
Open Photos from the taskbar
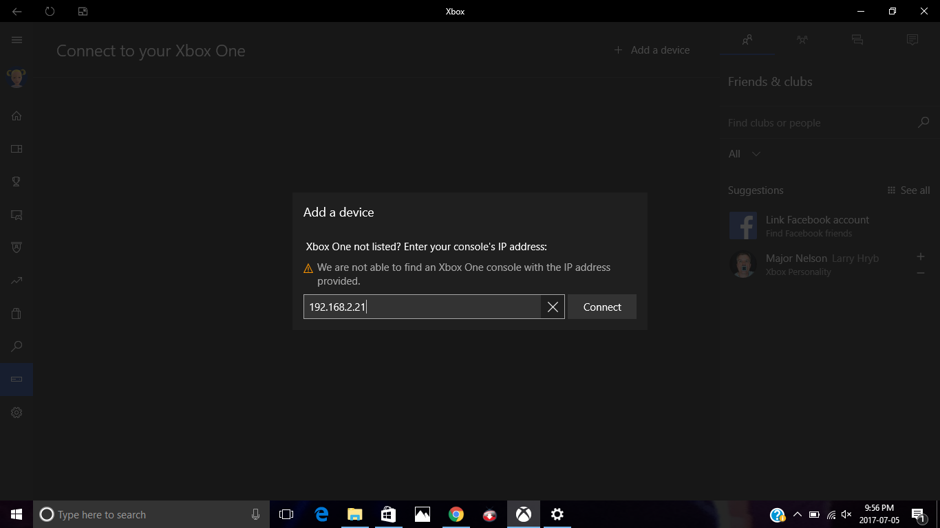[423, 514]
